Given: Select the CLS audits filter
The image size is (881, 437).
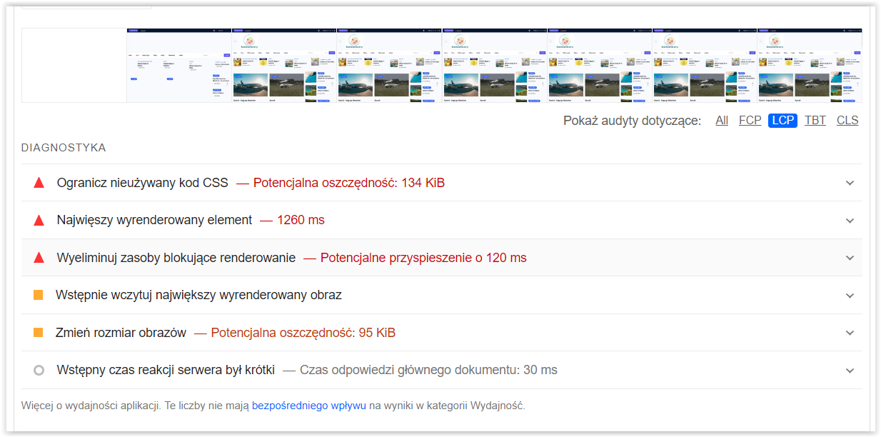Looking at the screenshot, I should pyautogui.click(x=847, y=120).
